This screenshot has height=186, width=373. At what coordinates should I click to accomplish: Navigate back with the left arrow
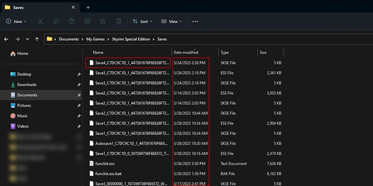pos(6,39)
